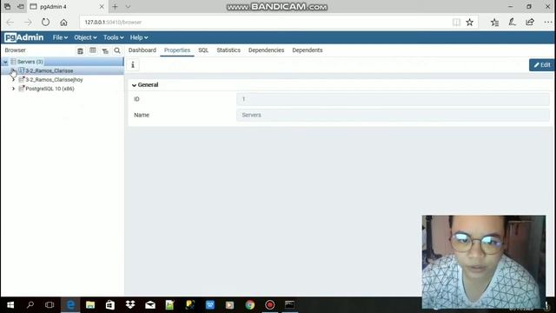The height and width of the screenshot is (313, 556).
Task: Open Mail from the taskbar
Action: [x=150, y=305]
